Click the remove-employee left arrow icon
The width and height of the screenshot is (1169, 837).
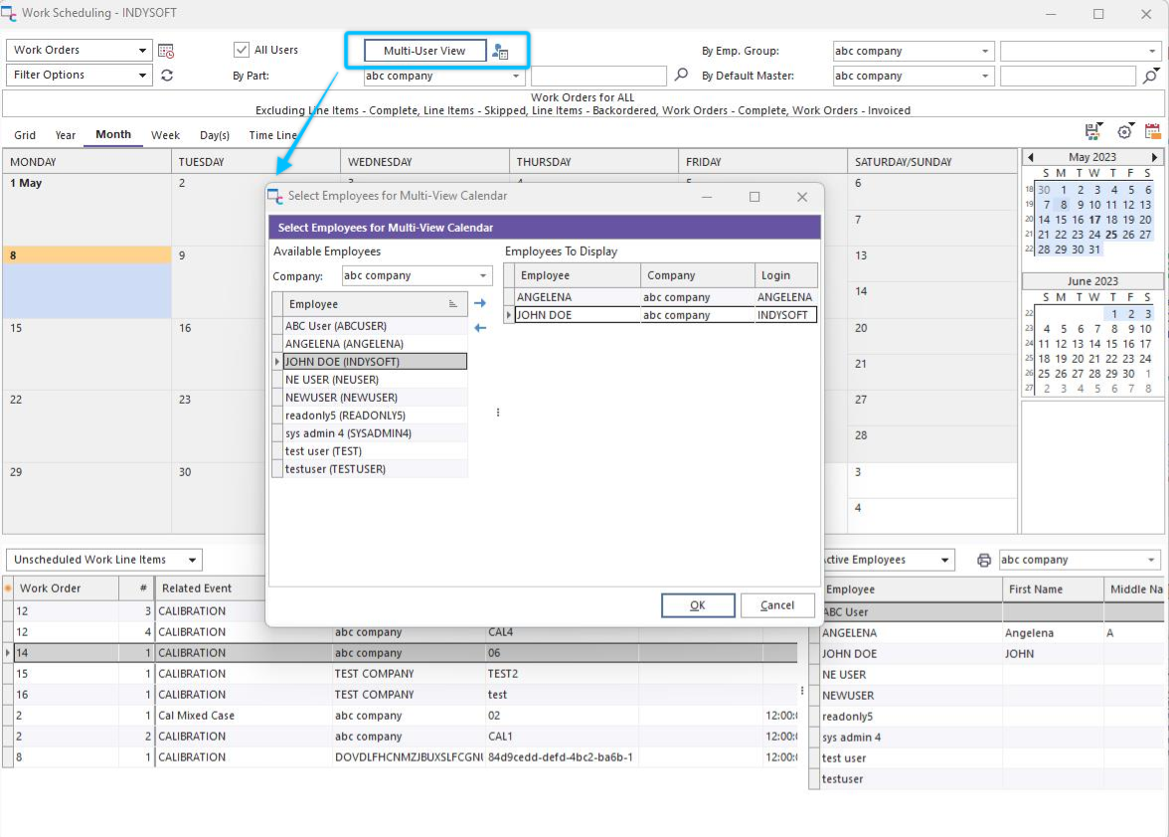[480, 328]
